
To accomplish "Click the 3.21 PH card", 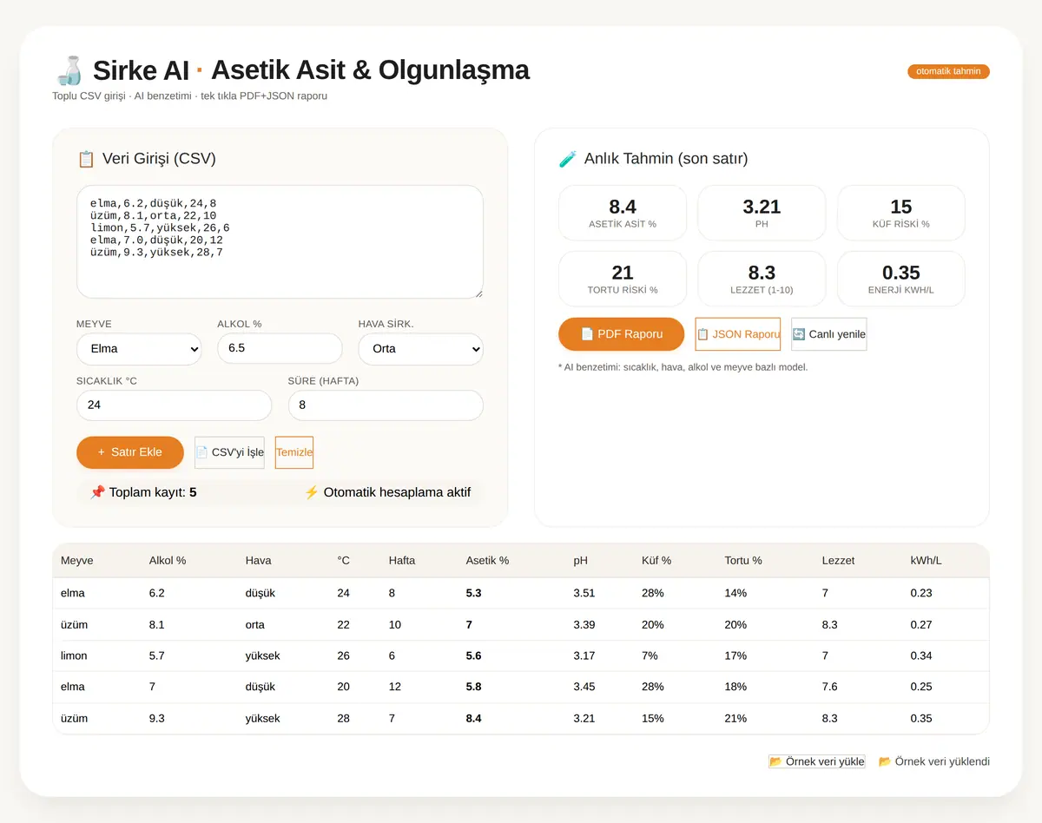I will [x=762, y=213].
